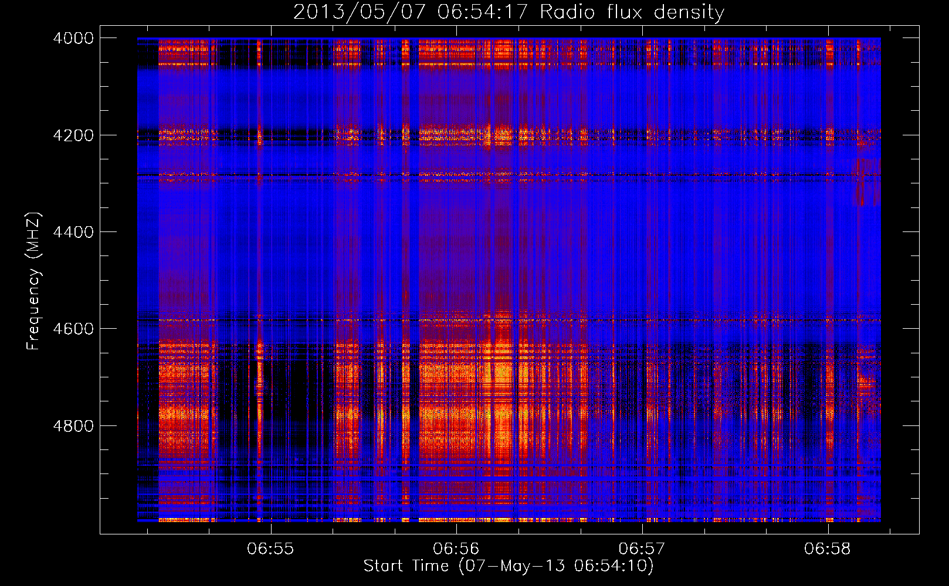Screen dimensions: 949x586
Task: Click the 4600 frequency tick label
Action: click(x=73, y=329)
